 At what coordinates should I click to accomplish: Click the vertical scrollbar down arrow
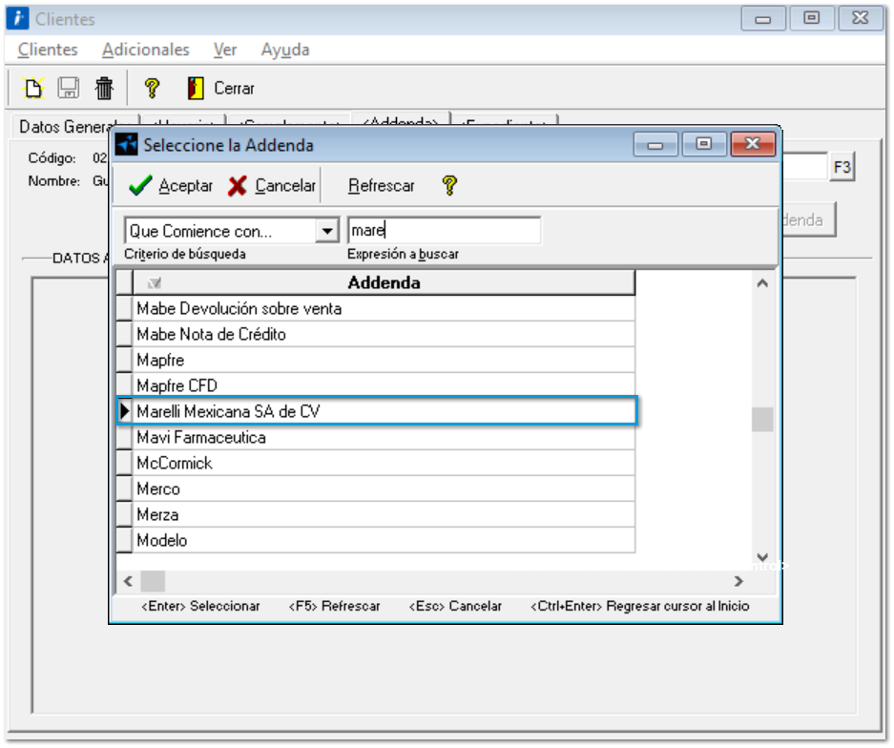point(761,558)
